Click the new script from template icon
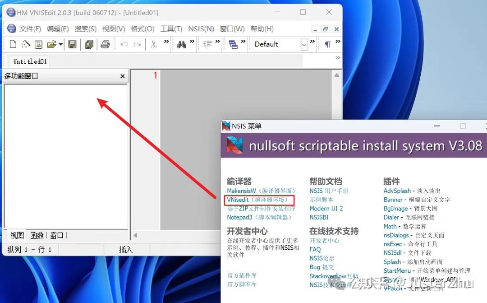 pyautogui.click(x=38, y=44)
